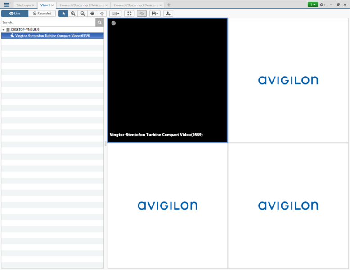Image resolution: width=350 pixels, height=270 pixels.
Task: Select the hand pan tool
Action: (92, 14)
